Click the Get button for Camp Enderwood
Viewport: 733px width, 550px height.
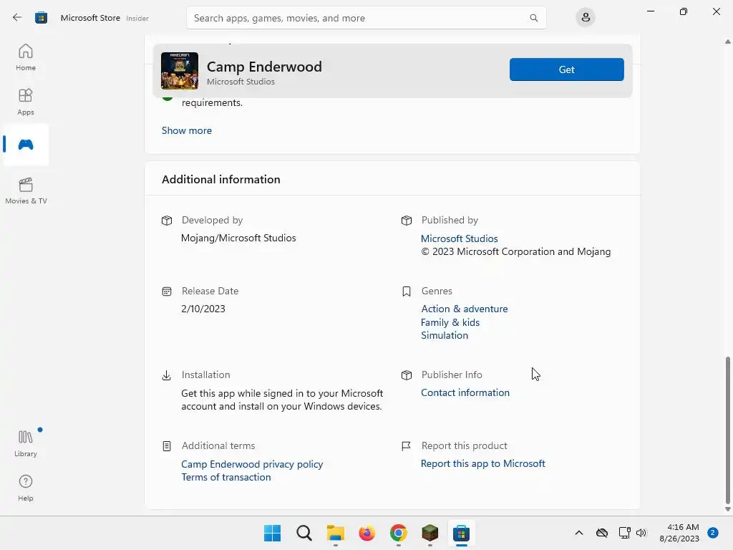coord(567,69)
